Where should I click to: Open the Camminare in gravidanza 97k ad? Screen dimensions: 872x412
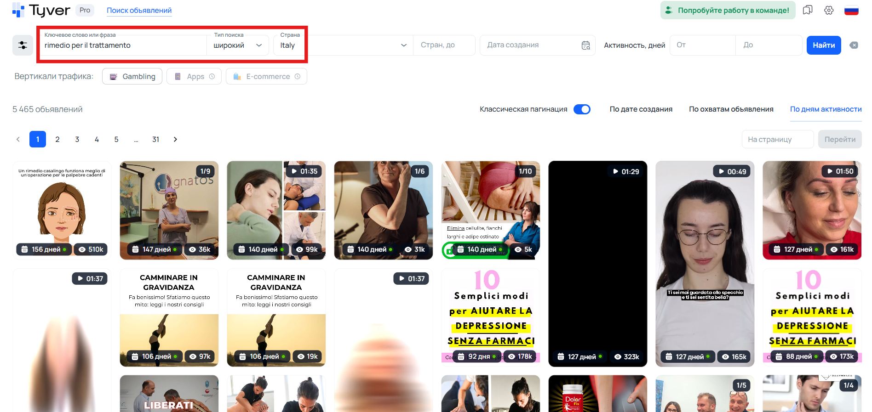coord(169,317)
